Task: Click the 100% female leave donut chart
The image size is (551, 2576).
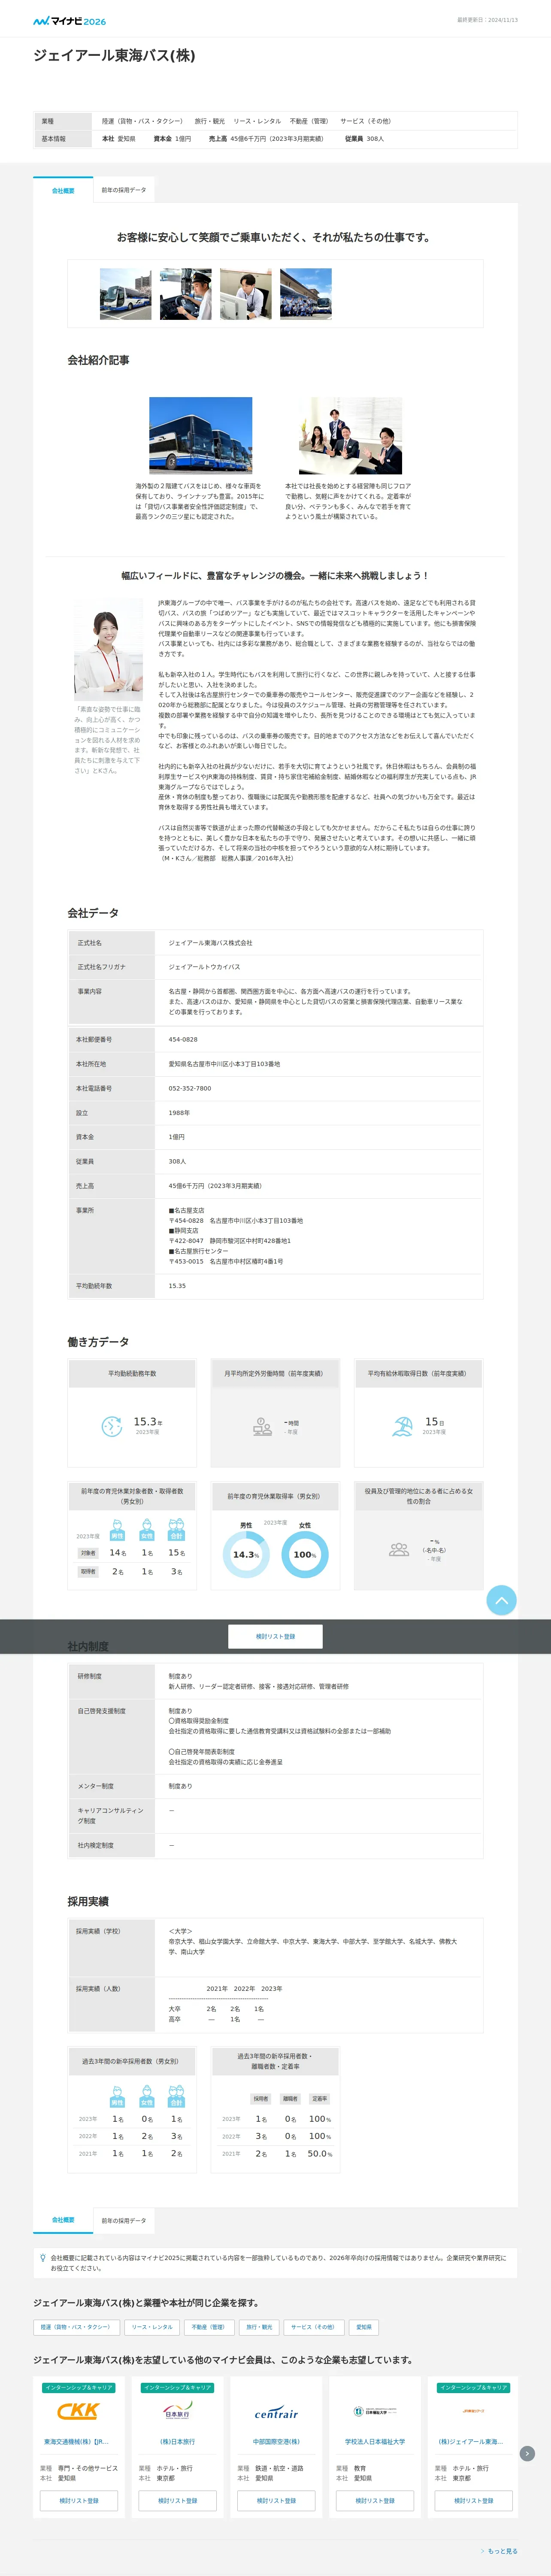Action: 305,1554
